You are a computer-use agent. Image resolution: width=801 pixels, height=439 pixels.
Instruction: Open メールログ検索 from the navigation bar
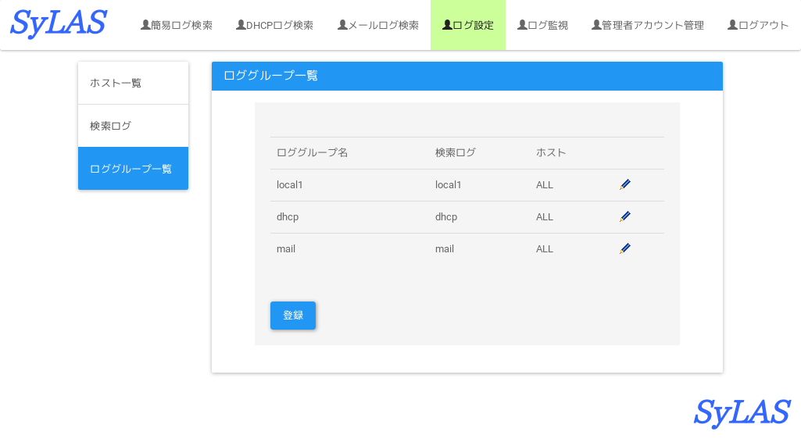378,25
